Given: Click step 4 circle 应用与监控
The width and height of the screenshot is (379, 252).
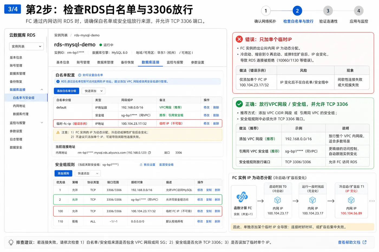Looking at the screenshot, I should pos(359,11).
